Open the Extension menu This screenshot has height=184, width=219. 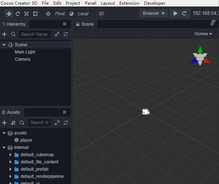click(x=129, y=3)
